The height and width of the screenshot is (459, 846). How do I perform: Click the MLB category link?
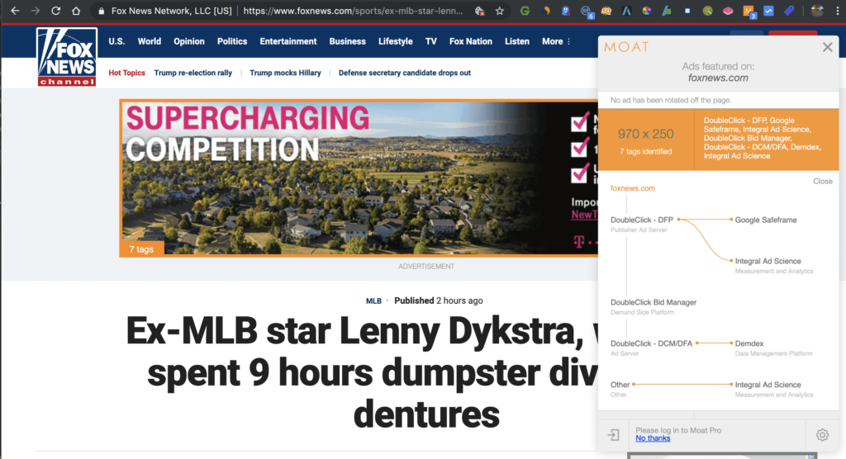click(374, 301)
